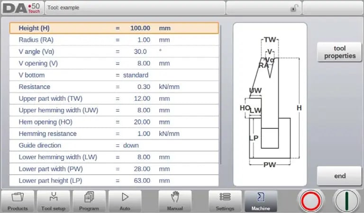The image size is (364, 213).
Task: Tap the green Start button
Action: (x=347, y=201)
